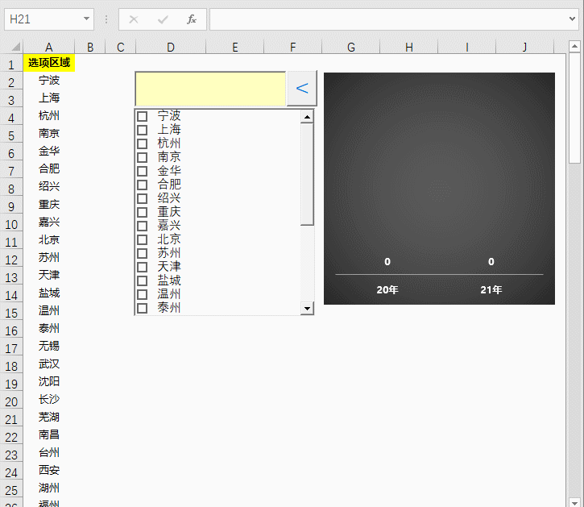Expand the formula bar with chevron
This screenshot has width=584, height=507.
[572, 19]
